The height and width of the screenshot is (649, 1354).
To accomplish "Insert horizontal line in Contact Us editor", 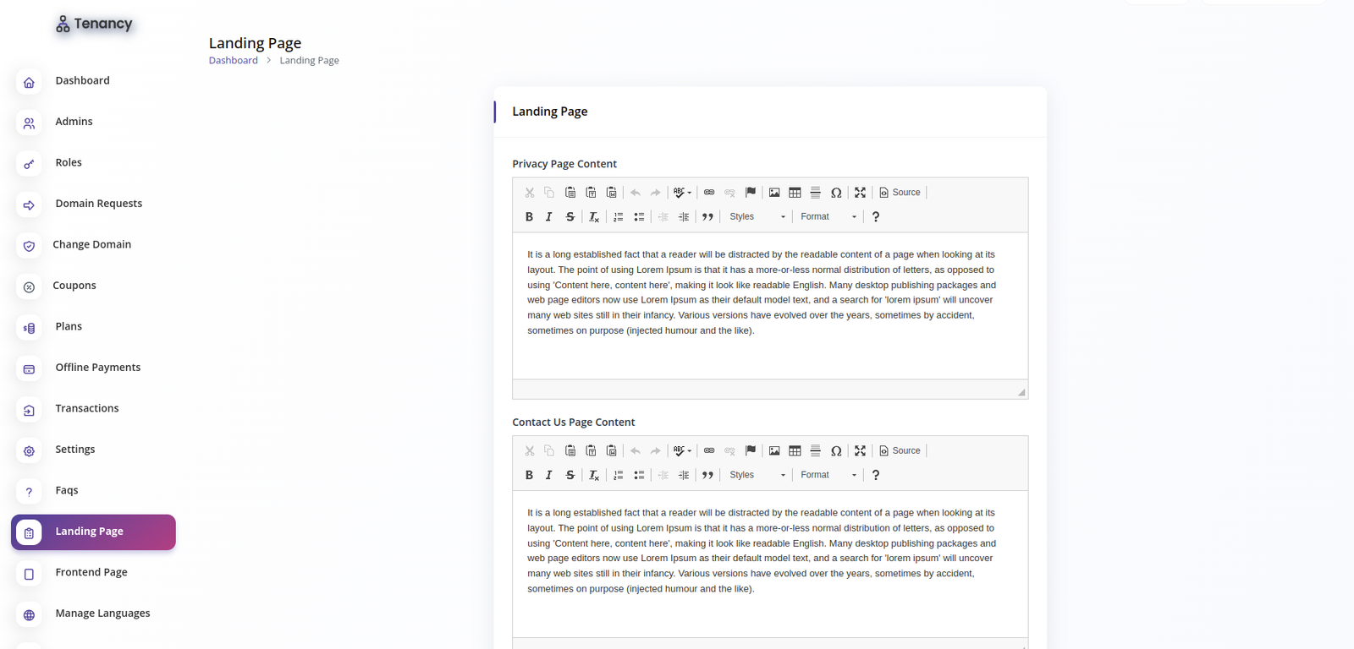I will coord(815,450).
